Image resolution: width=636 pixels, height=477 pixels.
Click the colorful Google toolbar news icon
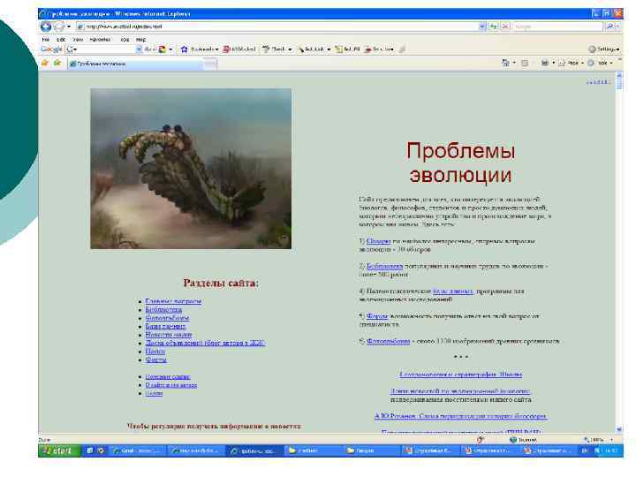coord(163,49)
